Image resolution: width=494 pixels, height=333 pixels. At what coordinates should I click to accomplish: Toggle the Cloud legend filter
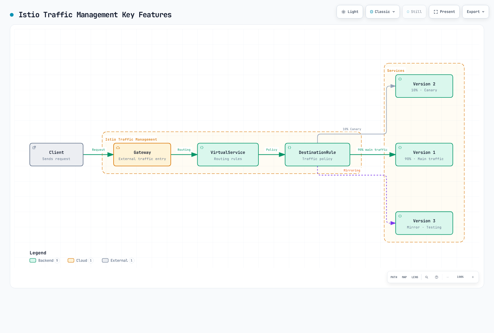[x=80, y=261]
